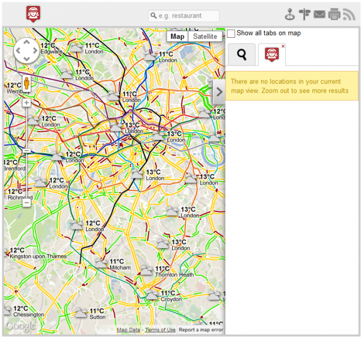361x337 pixels.
Task: Click the search field with restaurant placeholder
Action: pos(184,16)
